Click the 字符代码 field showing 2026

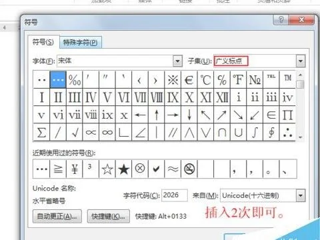coord(175,195)
